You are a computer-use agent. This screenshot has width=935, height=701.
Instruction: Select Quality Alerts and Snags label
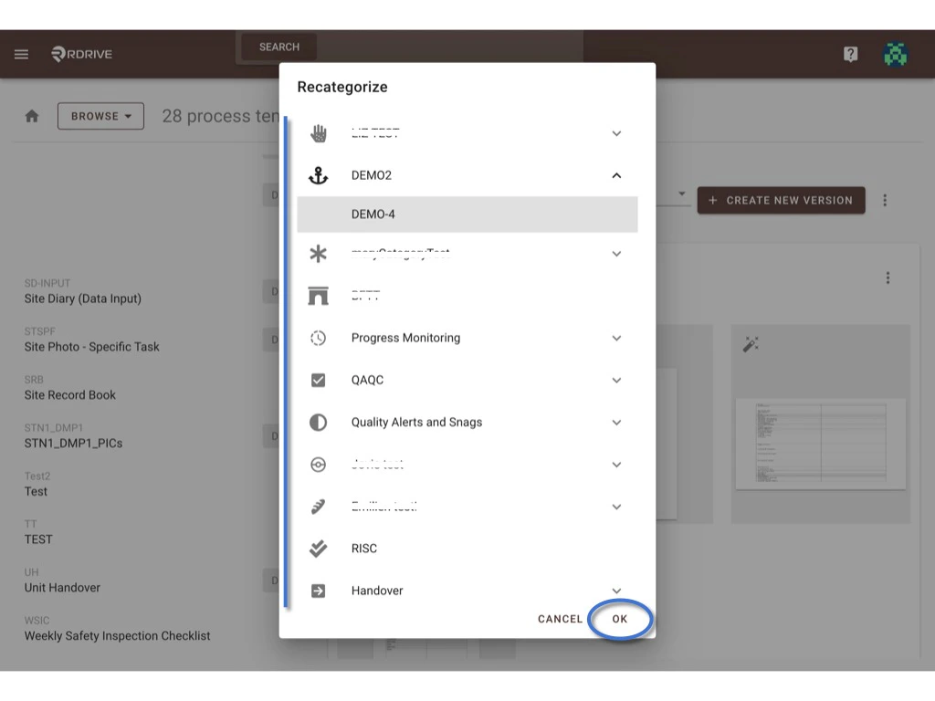(x=416, y=423)
